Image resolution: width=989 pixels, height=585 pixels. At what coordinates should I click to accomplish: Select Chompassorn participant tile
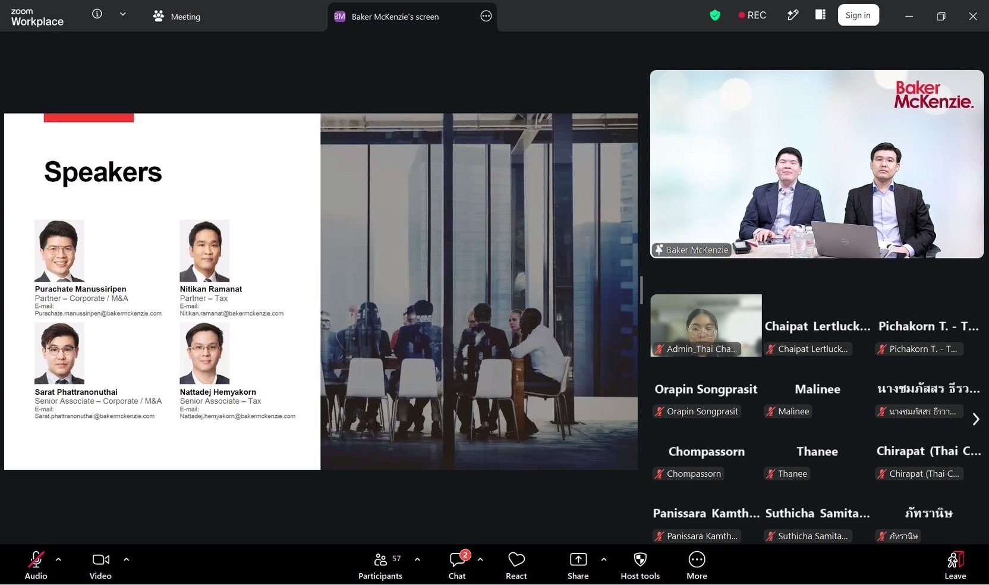(706, 451)
